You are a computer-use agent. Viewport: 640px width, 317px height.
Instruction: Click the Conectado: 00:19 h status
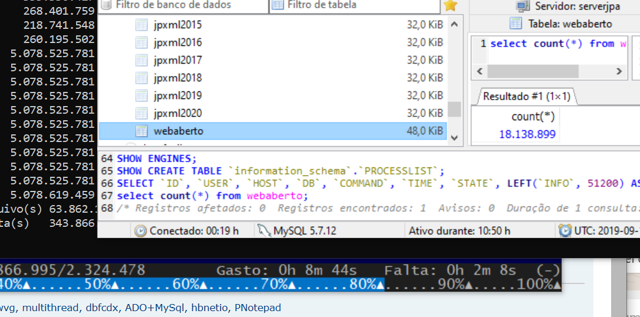194,231
